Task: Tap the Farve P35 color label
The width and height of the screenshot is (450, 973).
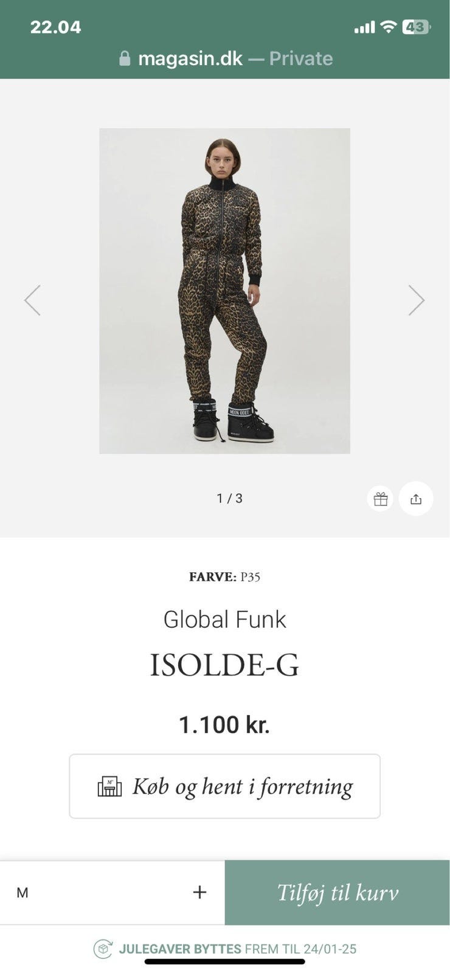Action: [x=224, y=577]
